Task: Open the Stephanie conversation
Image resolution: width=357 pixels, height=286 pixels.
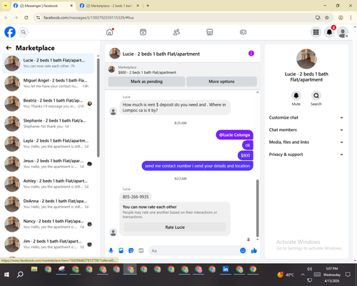Action: (48, 124)
